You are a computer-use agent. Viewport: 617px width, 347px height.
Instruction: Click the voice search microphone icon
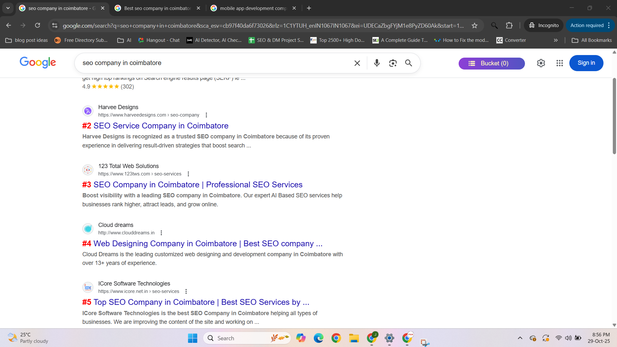coord(377,63)
